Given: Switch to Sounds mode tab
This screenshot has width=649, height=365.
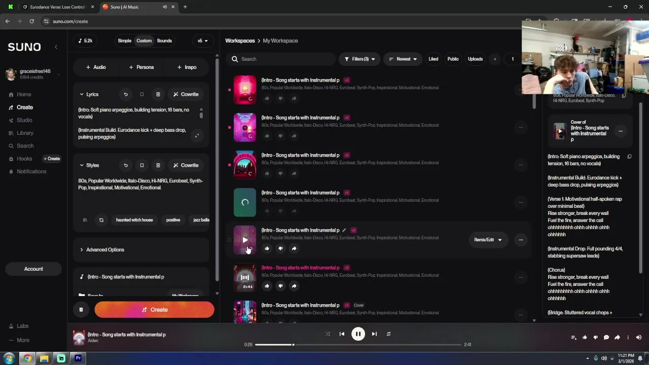Looking at the screenshot, I should click(x=164, y=41).
